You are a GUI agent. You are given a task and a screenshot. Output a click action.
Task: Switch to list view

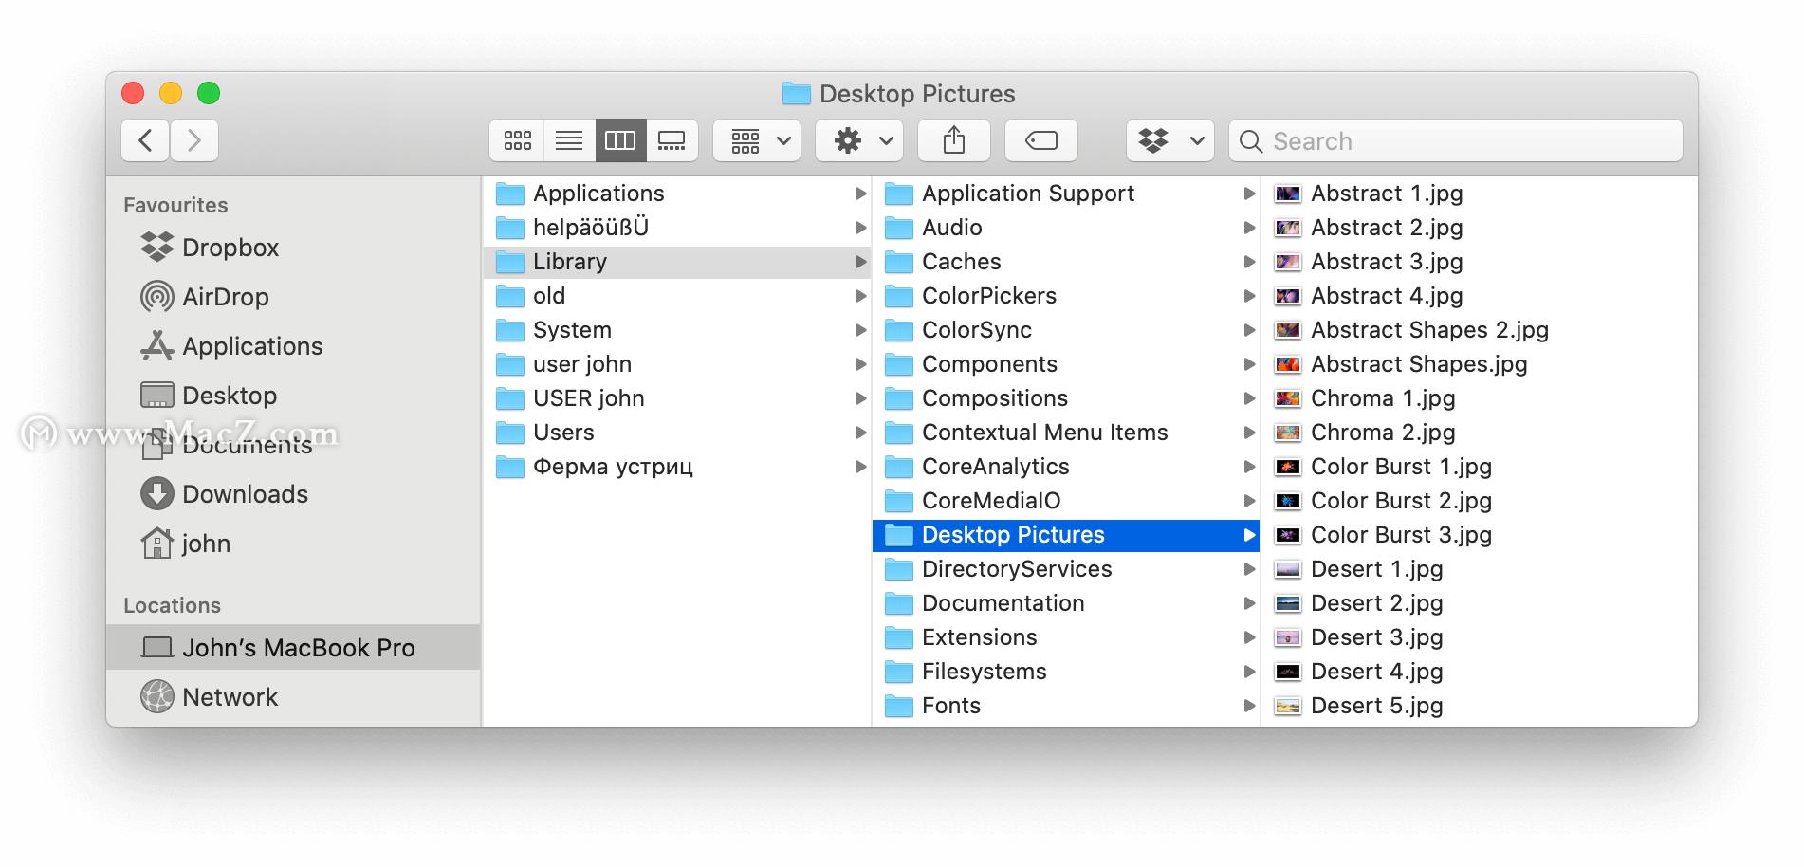point(569,140)
